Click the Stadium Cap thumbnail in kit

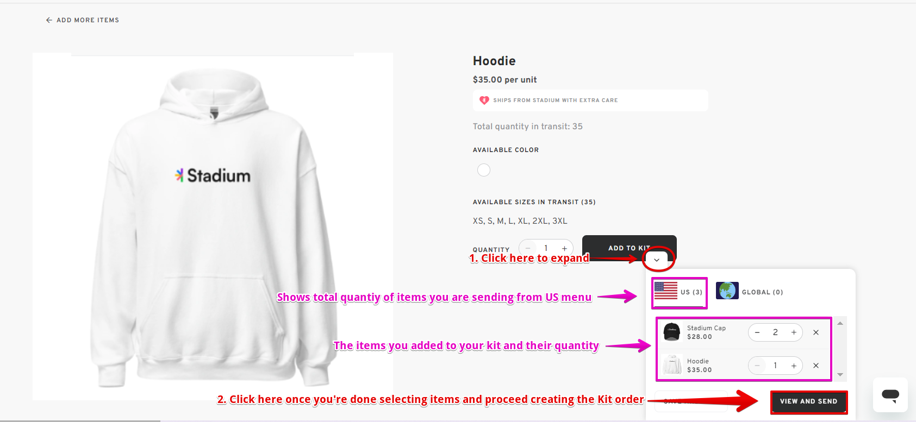672,331
